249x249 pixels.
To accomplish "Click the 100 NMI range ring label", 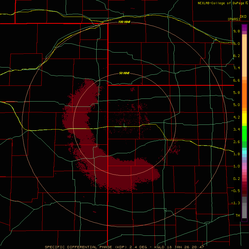I will 124,22.
